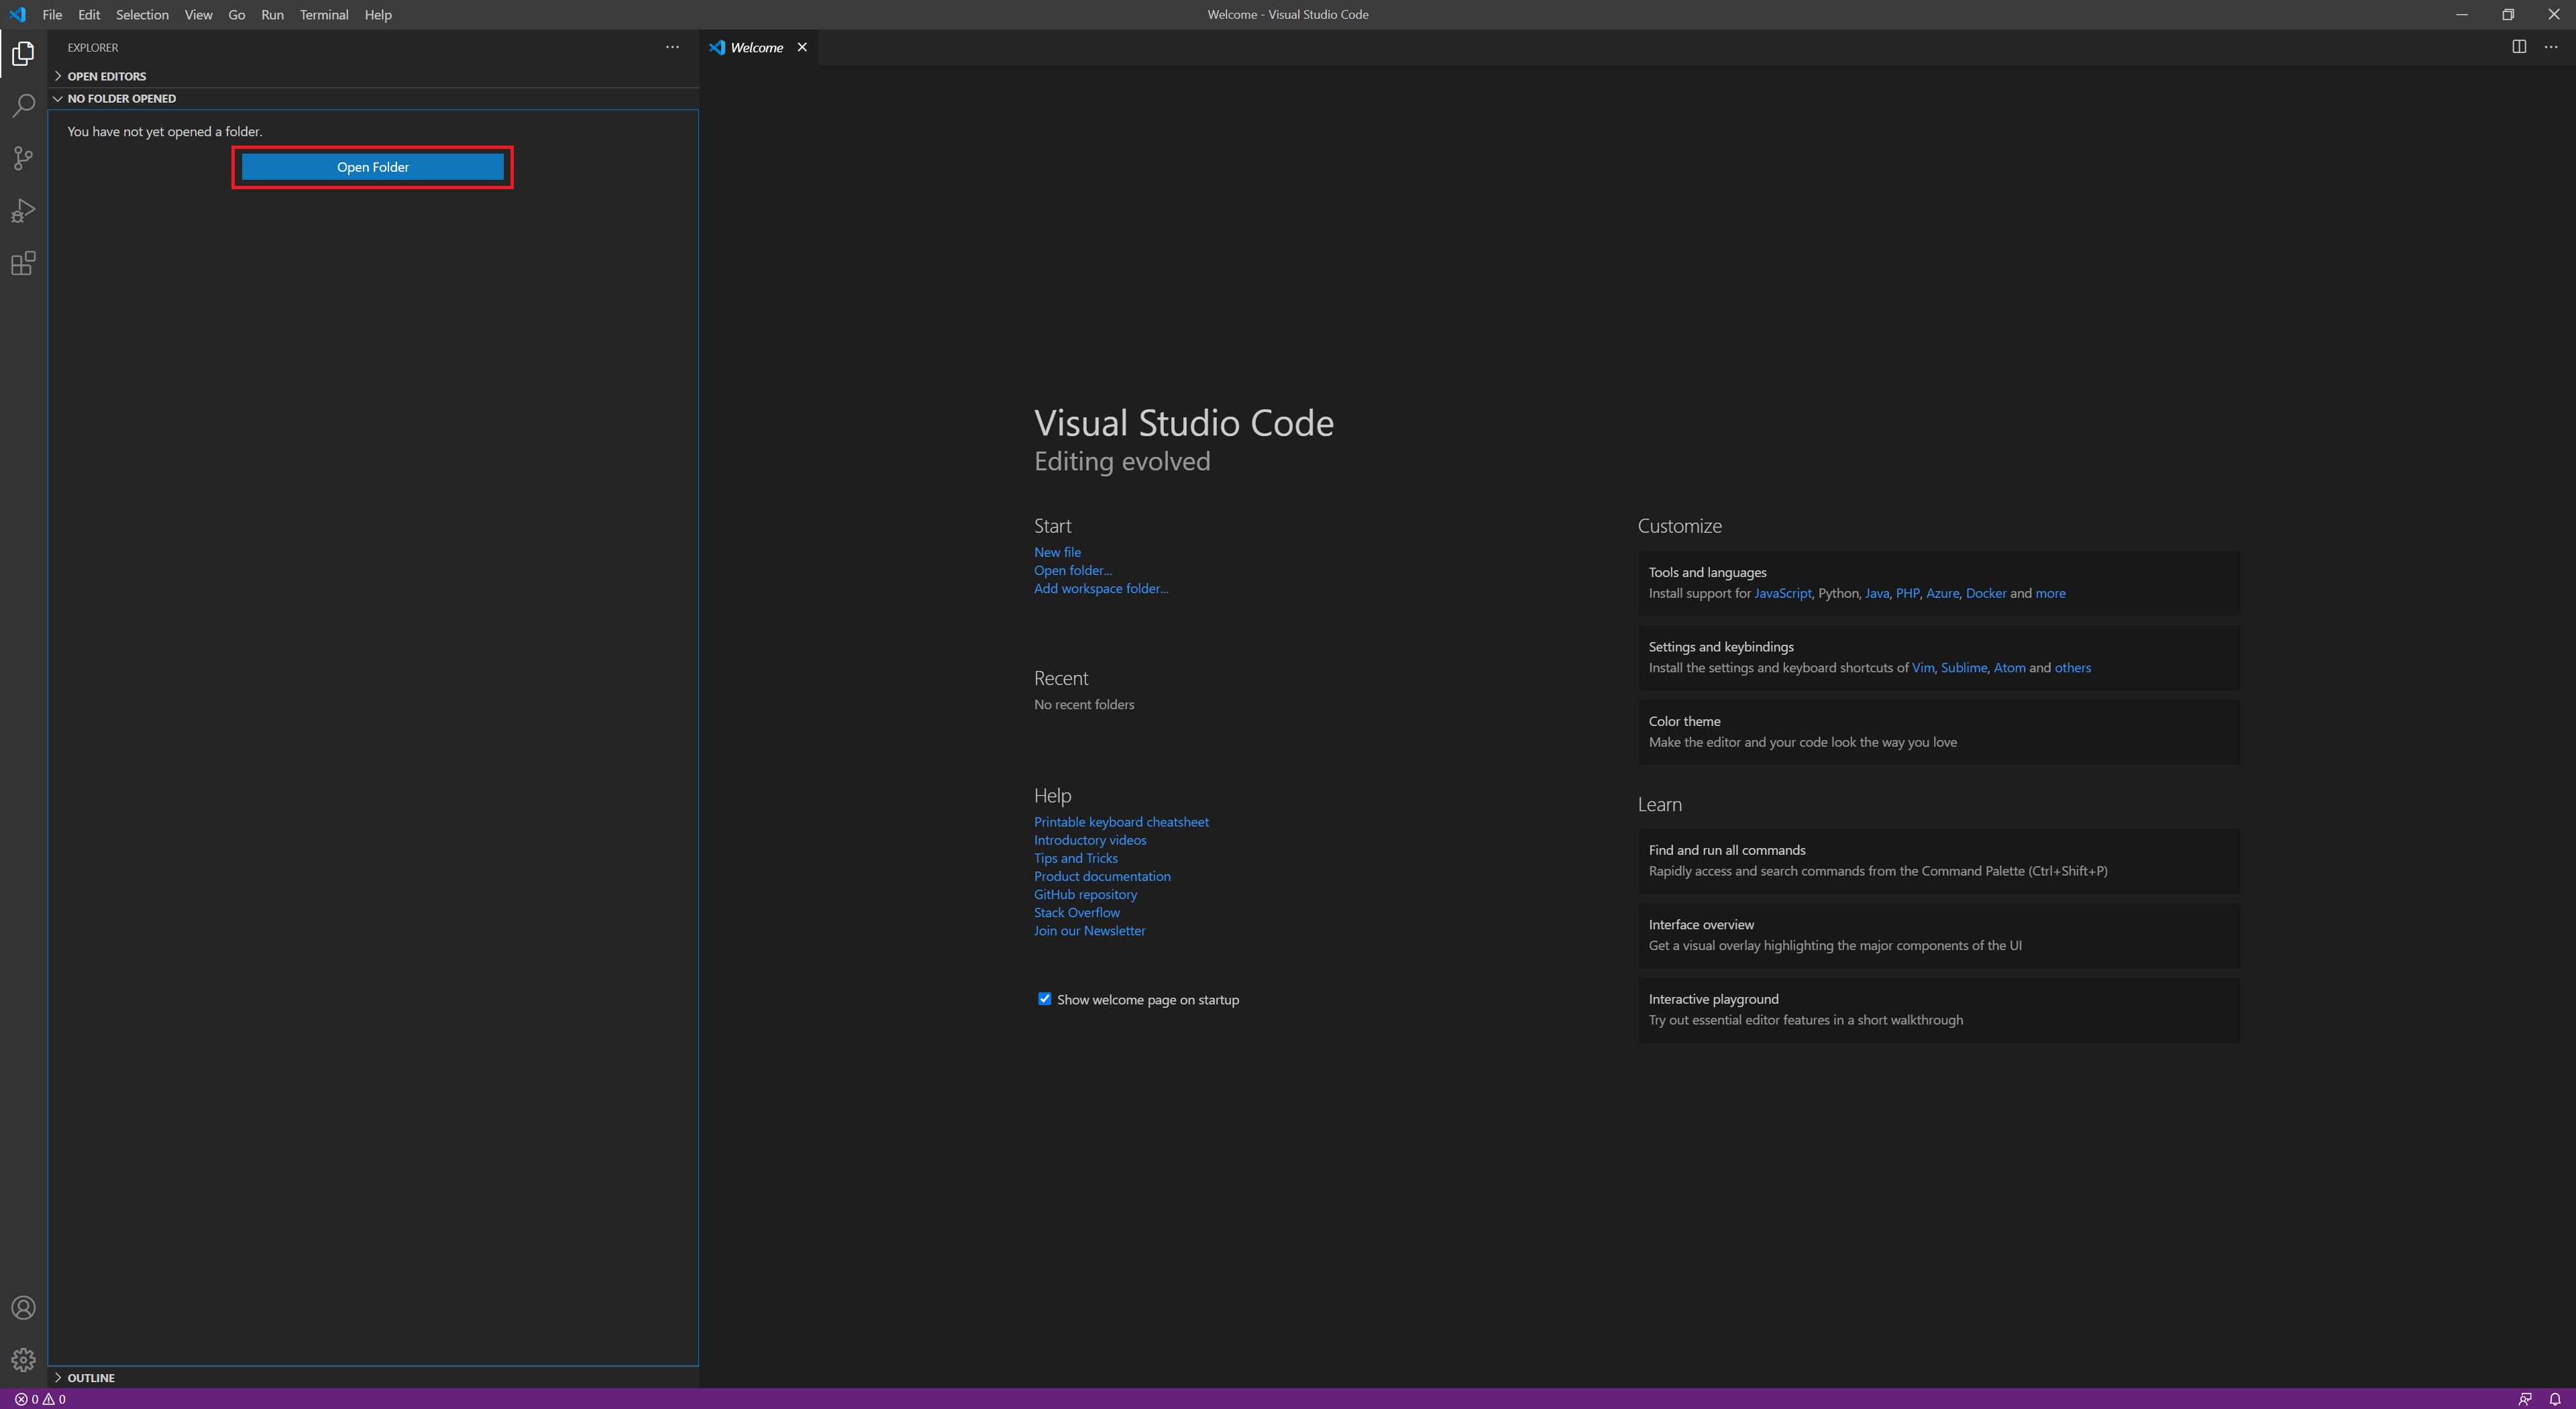
Task: Open the Manage gear menu
Action: [x=23, y=1360]
